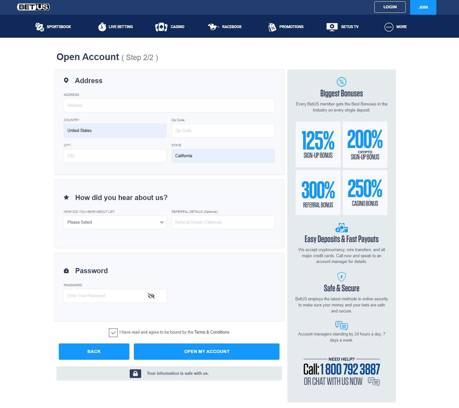The height and width of the screenshot is (408, 459).
Task: Go to Racebook menu item
Action: [225, 27]
